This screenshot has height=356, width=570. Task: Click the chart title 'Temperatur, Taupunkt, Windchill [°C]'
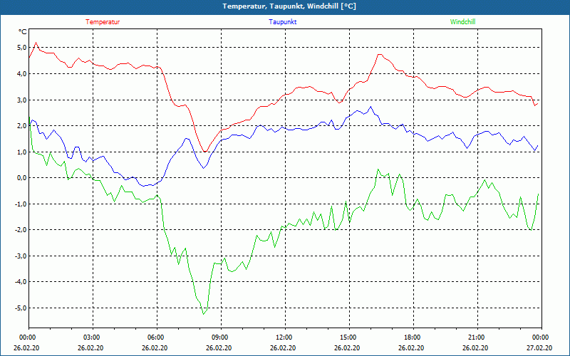click(x=289, y=6)
